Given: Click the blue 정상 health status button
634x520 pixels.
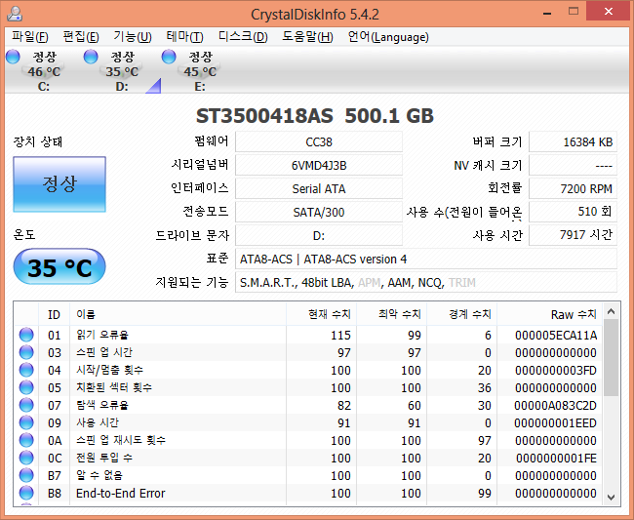Looking at the screenshot, I should [x=59, y=184].
